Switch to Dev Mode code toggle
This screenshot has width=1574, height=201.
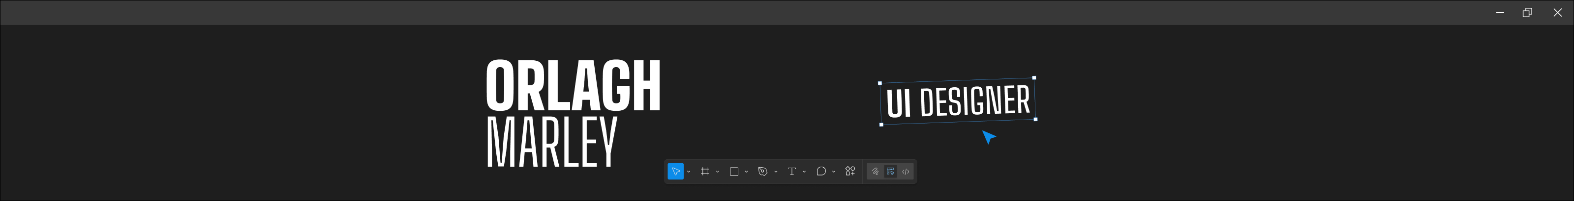coord(906,172)
